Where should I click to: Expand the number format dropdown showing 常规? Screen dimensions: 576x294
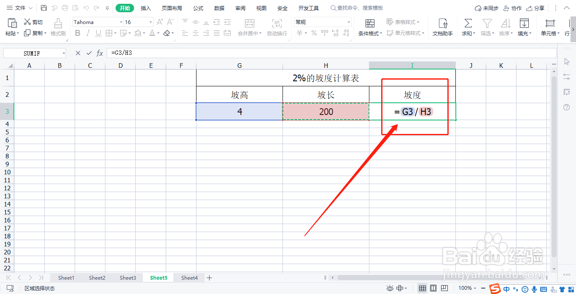point(348,21)
